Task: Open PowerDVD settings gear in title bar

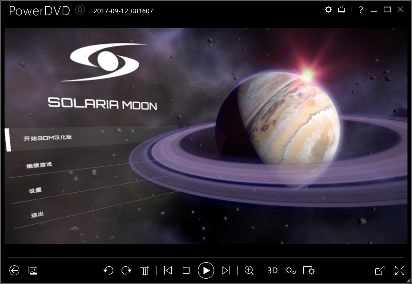Action: [328, 9]
